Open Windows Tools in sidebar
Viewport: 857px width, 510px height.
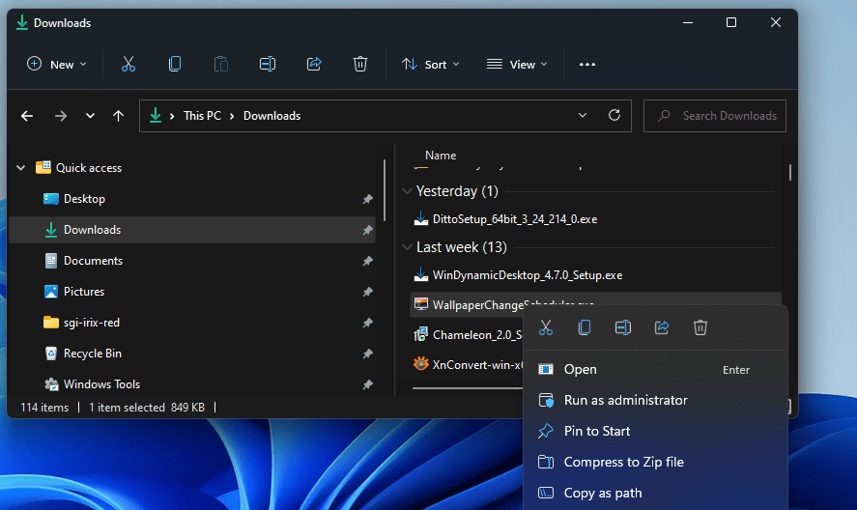(x=192, y=384)
